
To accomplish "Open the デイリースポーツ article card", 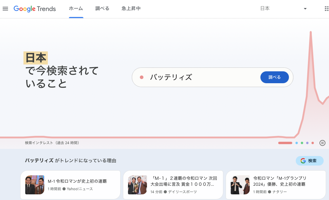I will coord(173,185).
